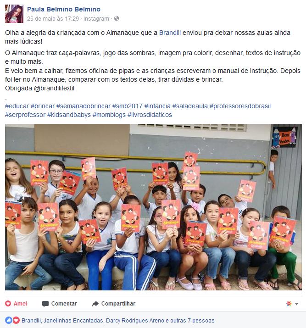
Task: Open Janelinhas Encantadas in reactions list
Action: pos(73,321)
